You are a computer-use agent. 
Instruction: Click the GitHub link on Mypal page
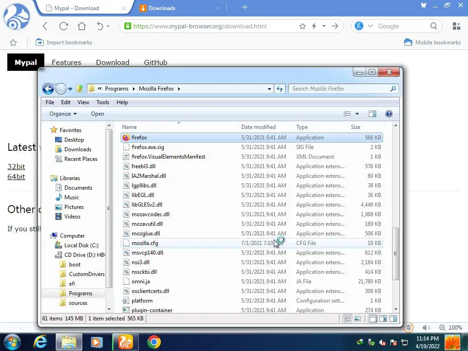tap(155, 62)
